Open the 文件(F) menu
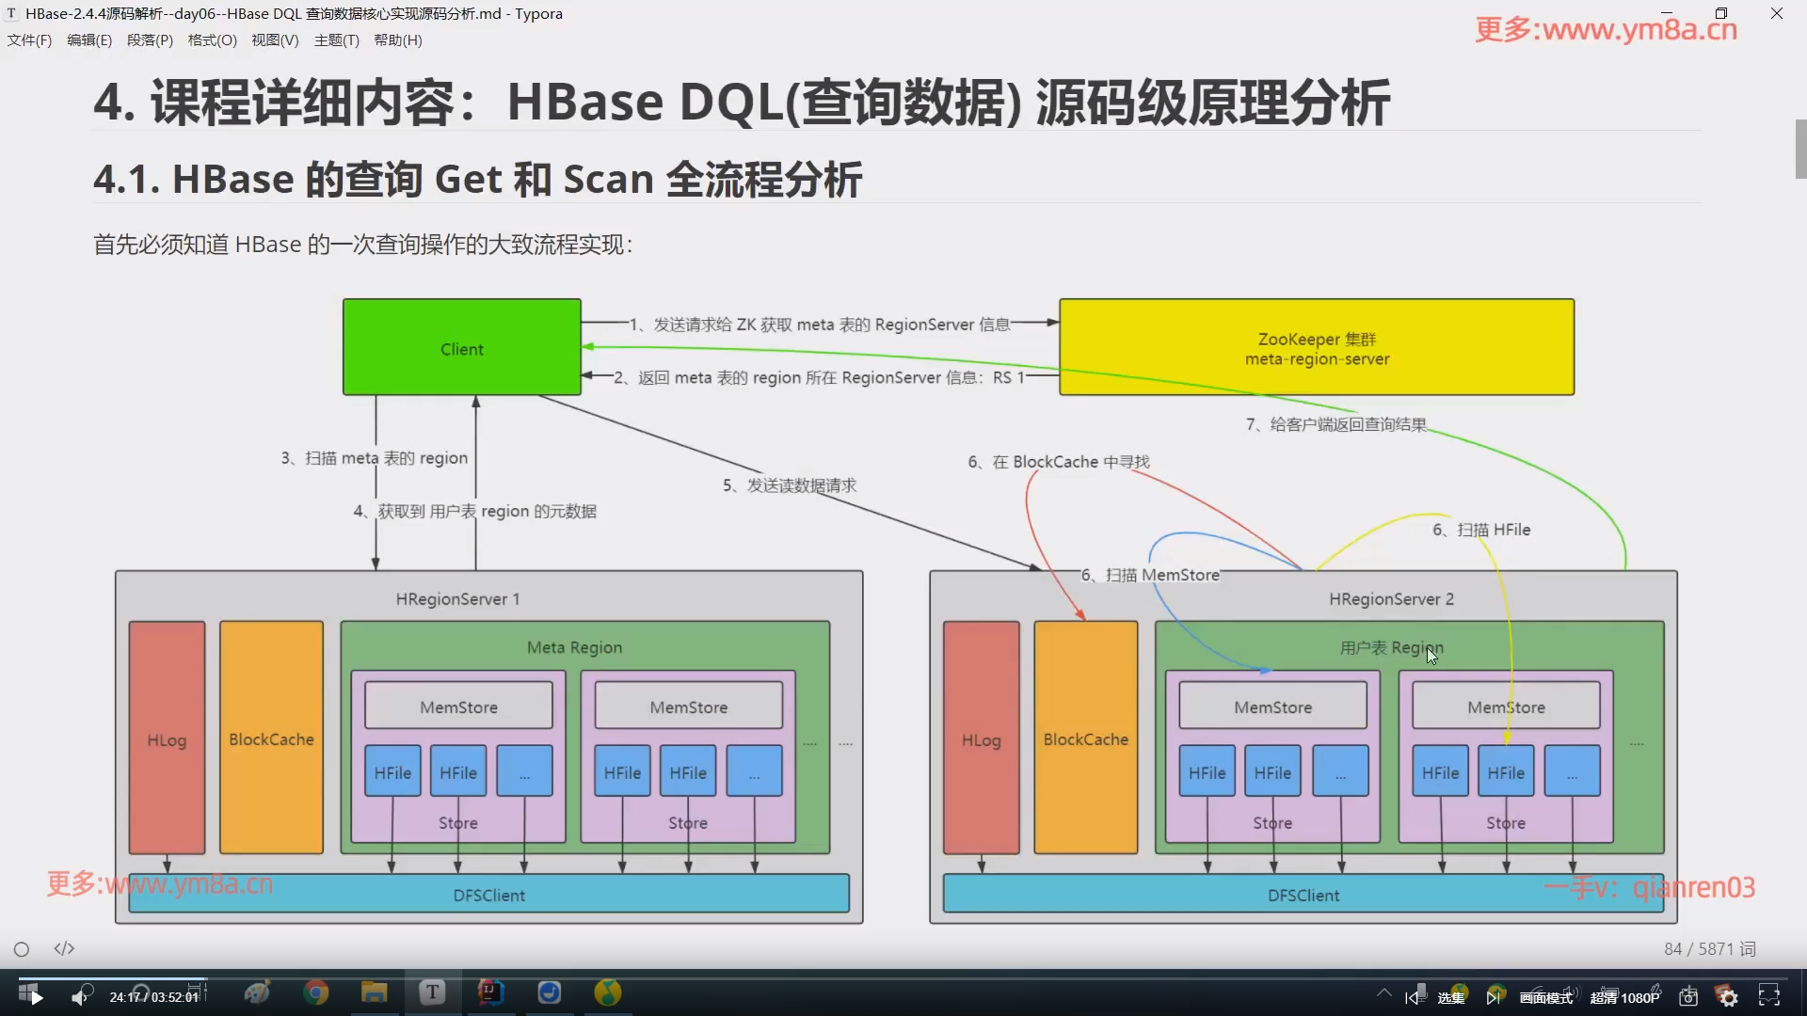 (x=29, y=40)
